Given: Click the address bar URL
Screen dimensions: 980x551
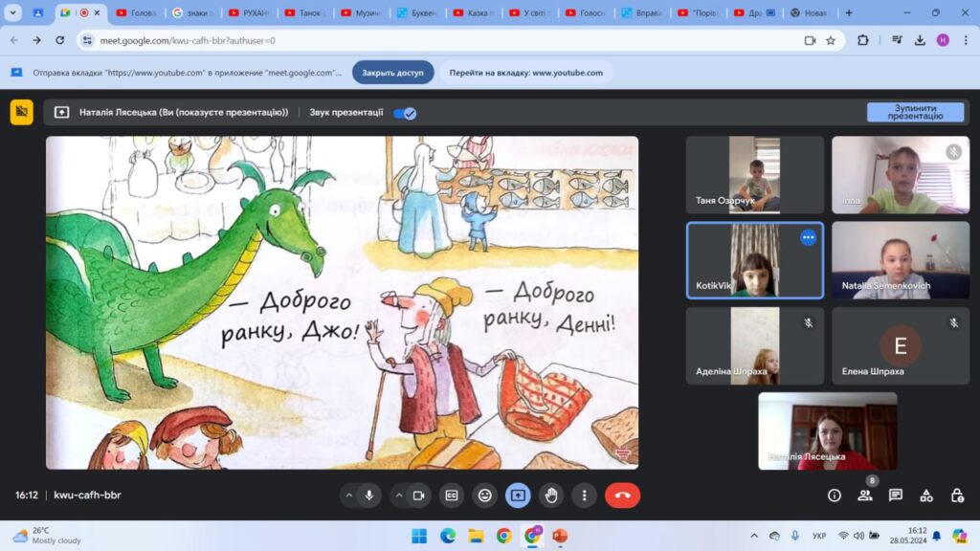Looking at the screenshot, I should coord(188,40).
